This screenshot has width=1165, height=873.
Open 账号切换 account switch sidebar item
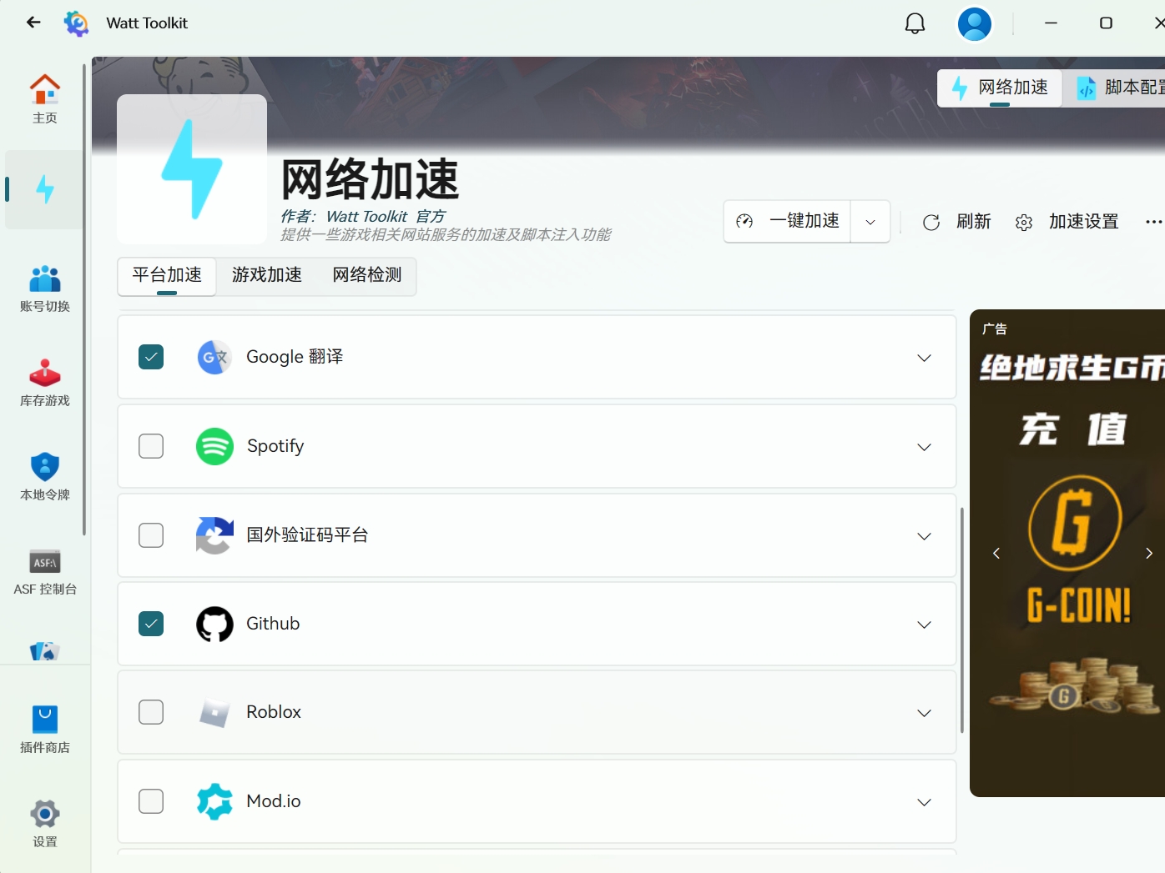[x=45, y=288]
